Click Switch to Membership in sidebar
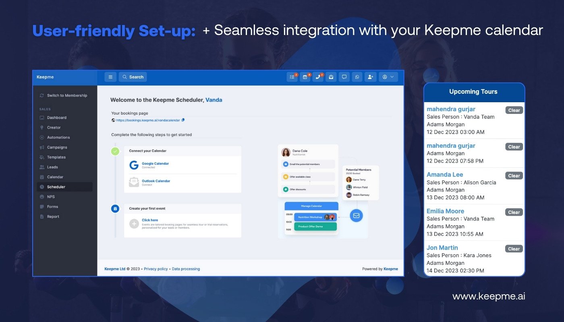This screenshot has width=564, height=322. pyautogui.click(x=66, y=95)
